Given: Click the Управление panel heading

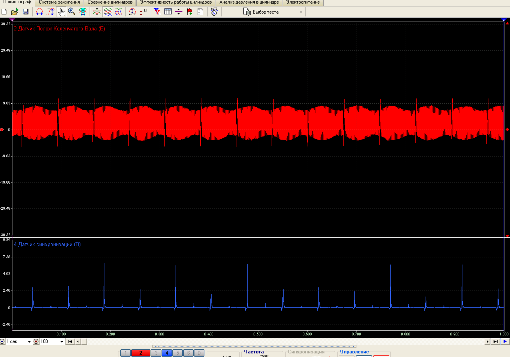Looking at the screenshot, I should (x=354, y=352).
